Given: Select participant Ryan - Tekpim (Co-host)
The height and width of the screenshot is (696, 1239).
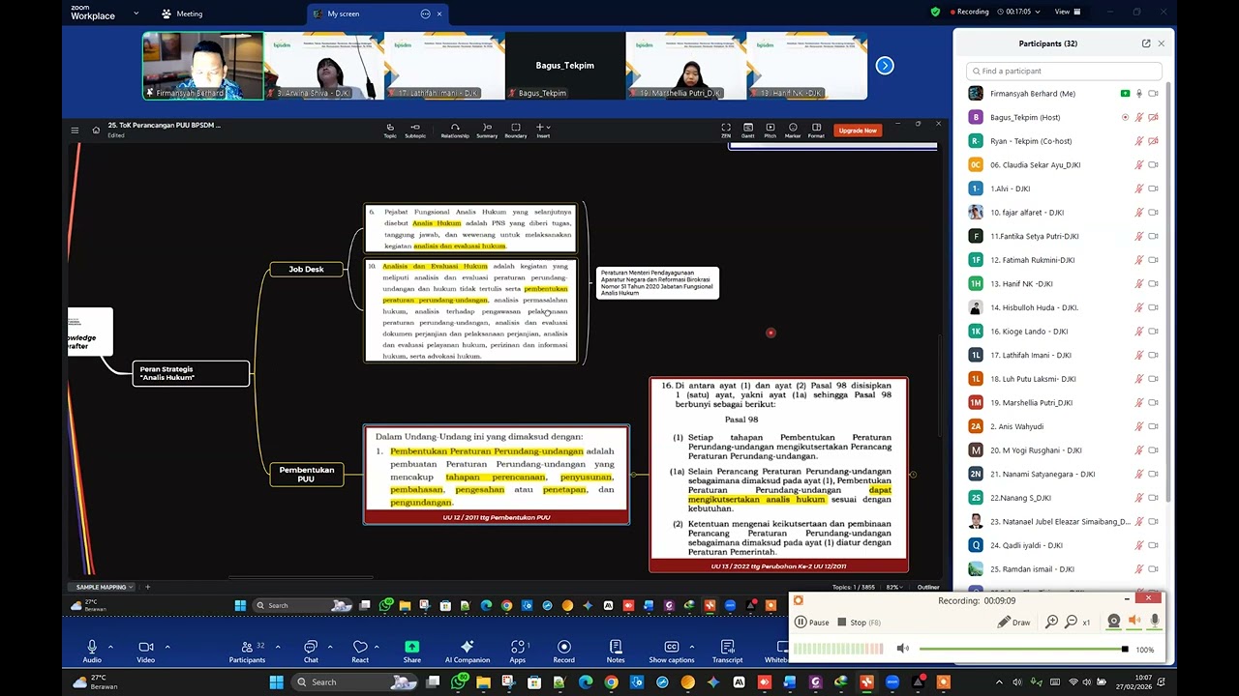Looking at the screenshot, I should click(1064, 141).
